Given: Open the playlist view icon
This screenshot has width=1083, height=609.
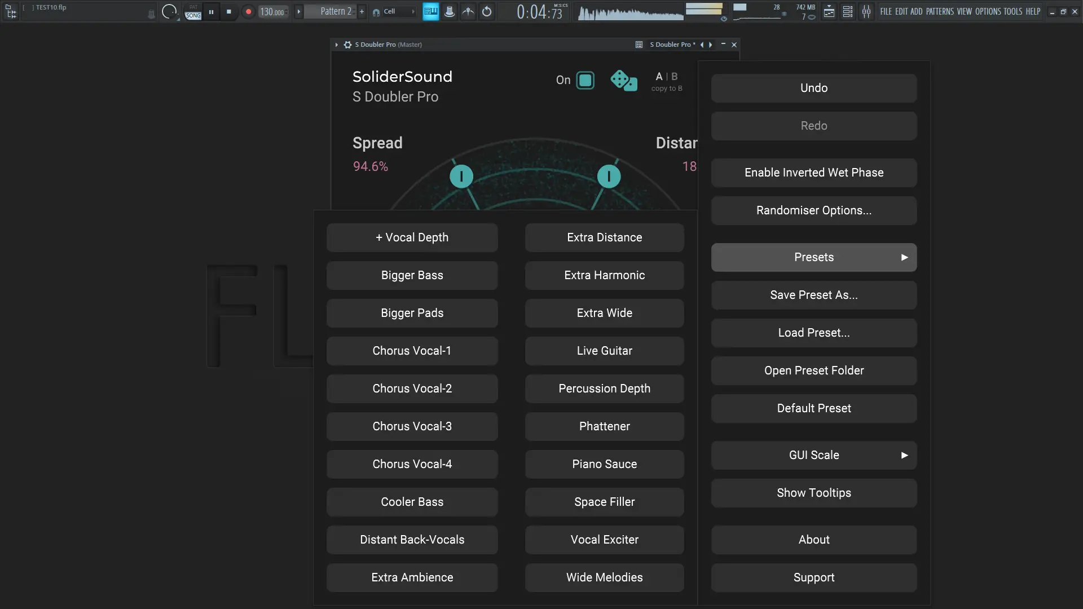Looking at the screenshot, I should [829, 11].
